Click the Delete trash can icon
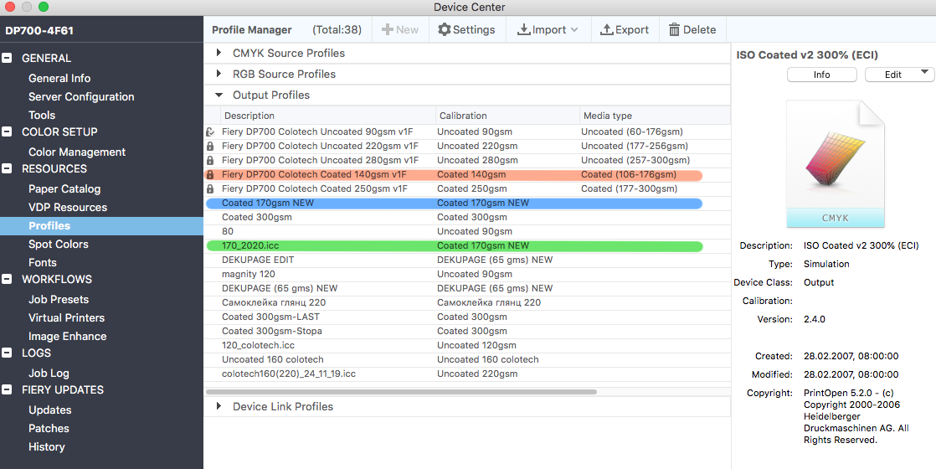This screenshot has height=469, width=936. point(674,29)
